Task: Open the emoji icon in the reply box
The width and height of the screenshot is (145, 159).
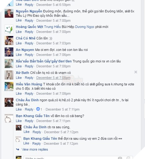Action: point(128,158)
